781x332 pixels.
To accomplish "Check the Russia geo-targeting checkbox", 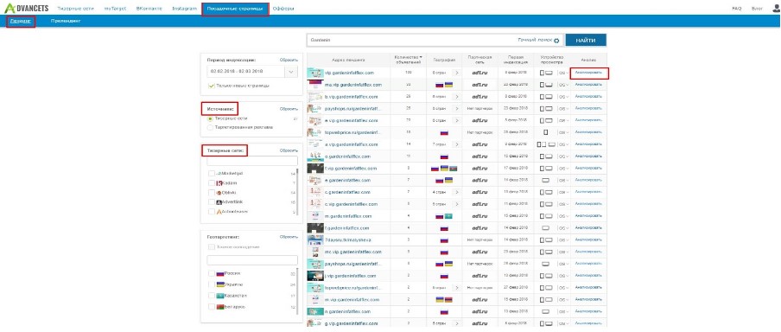I will tap(211, 273).
